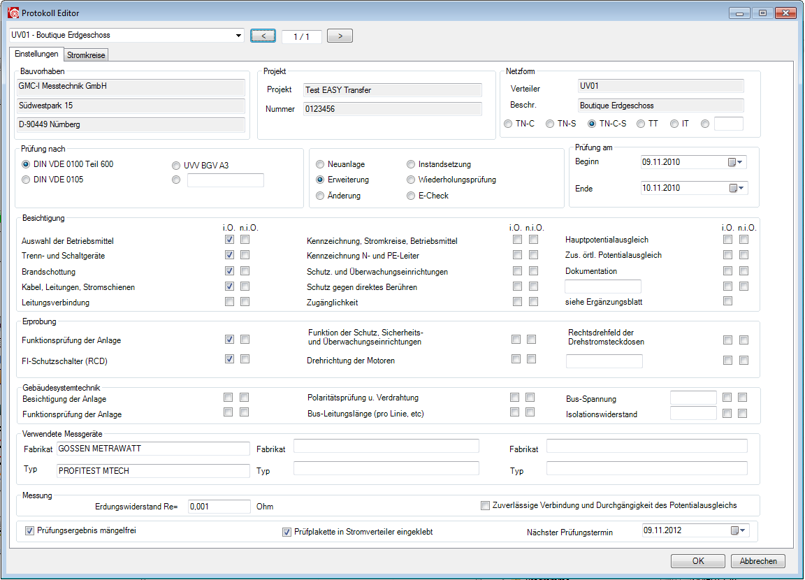Click the Protokoll Editor app icon

coord(13,13)
